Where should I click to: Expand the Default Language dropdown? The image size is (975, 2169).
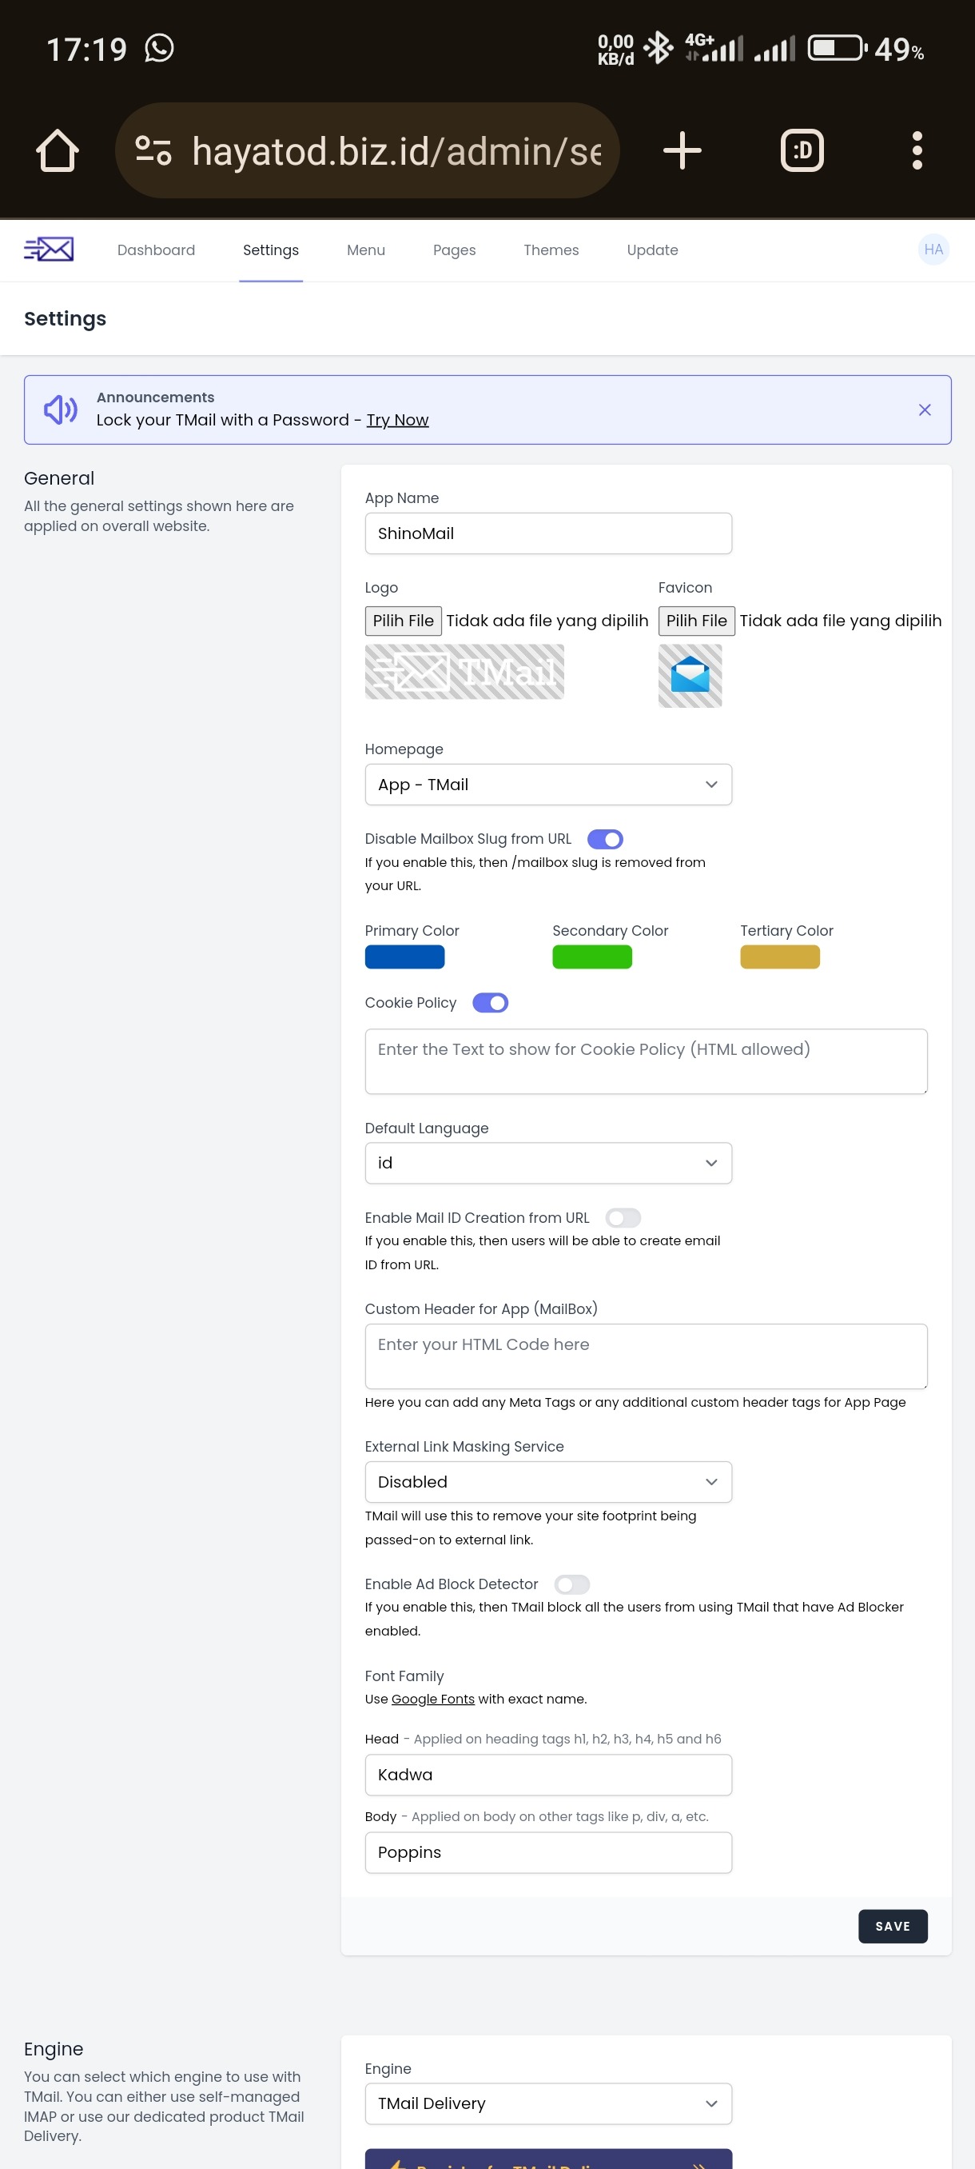pos(547,1163)
